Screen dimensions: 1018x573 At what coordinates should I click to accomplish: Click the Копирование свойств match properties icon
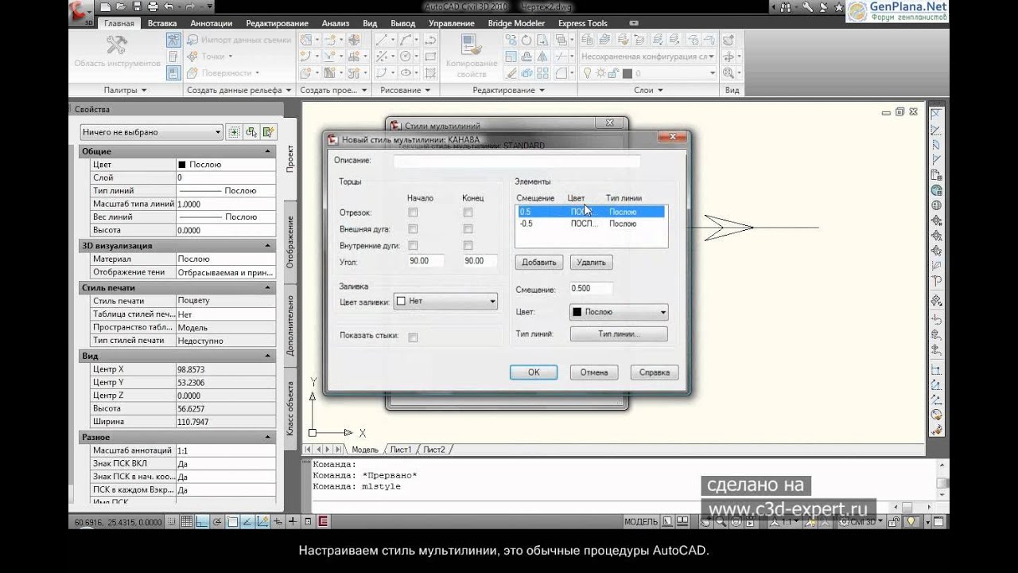(x=471, y=45)
